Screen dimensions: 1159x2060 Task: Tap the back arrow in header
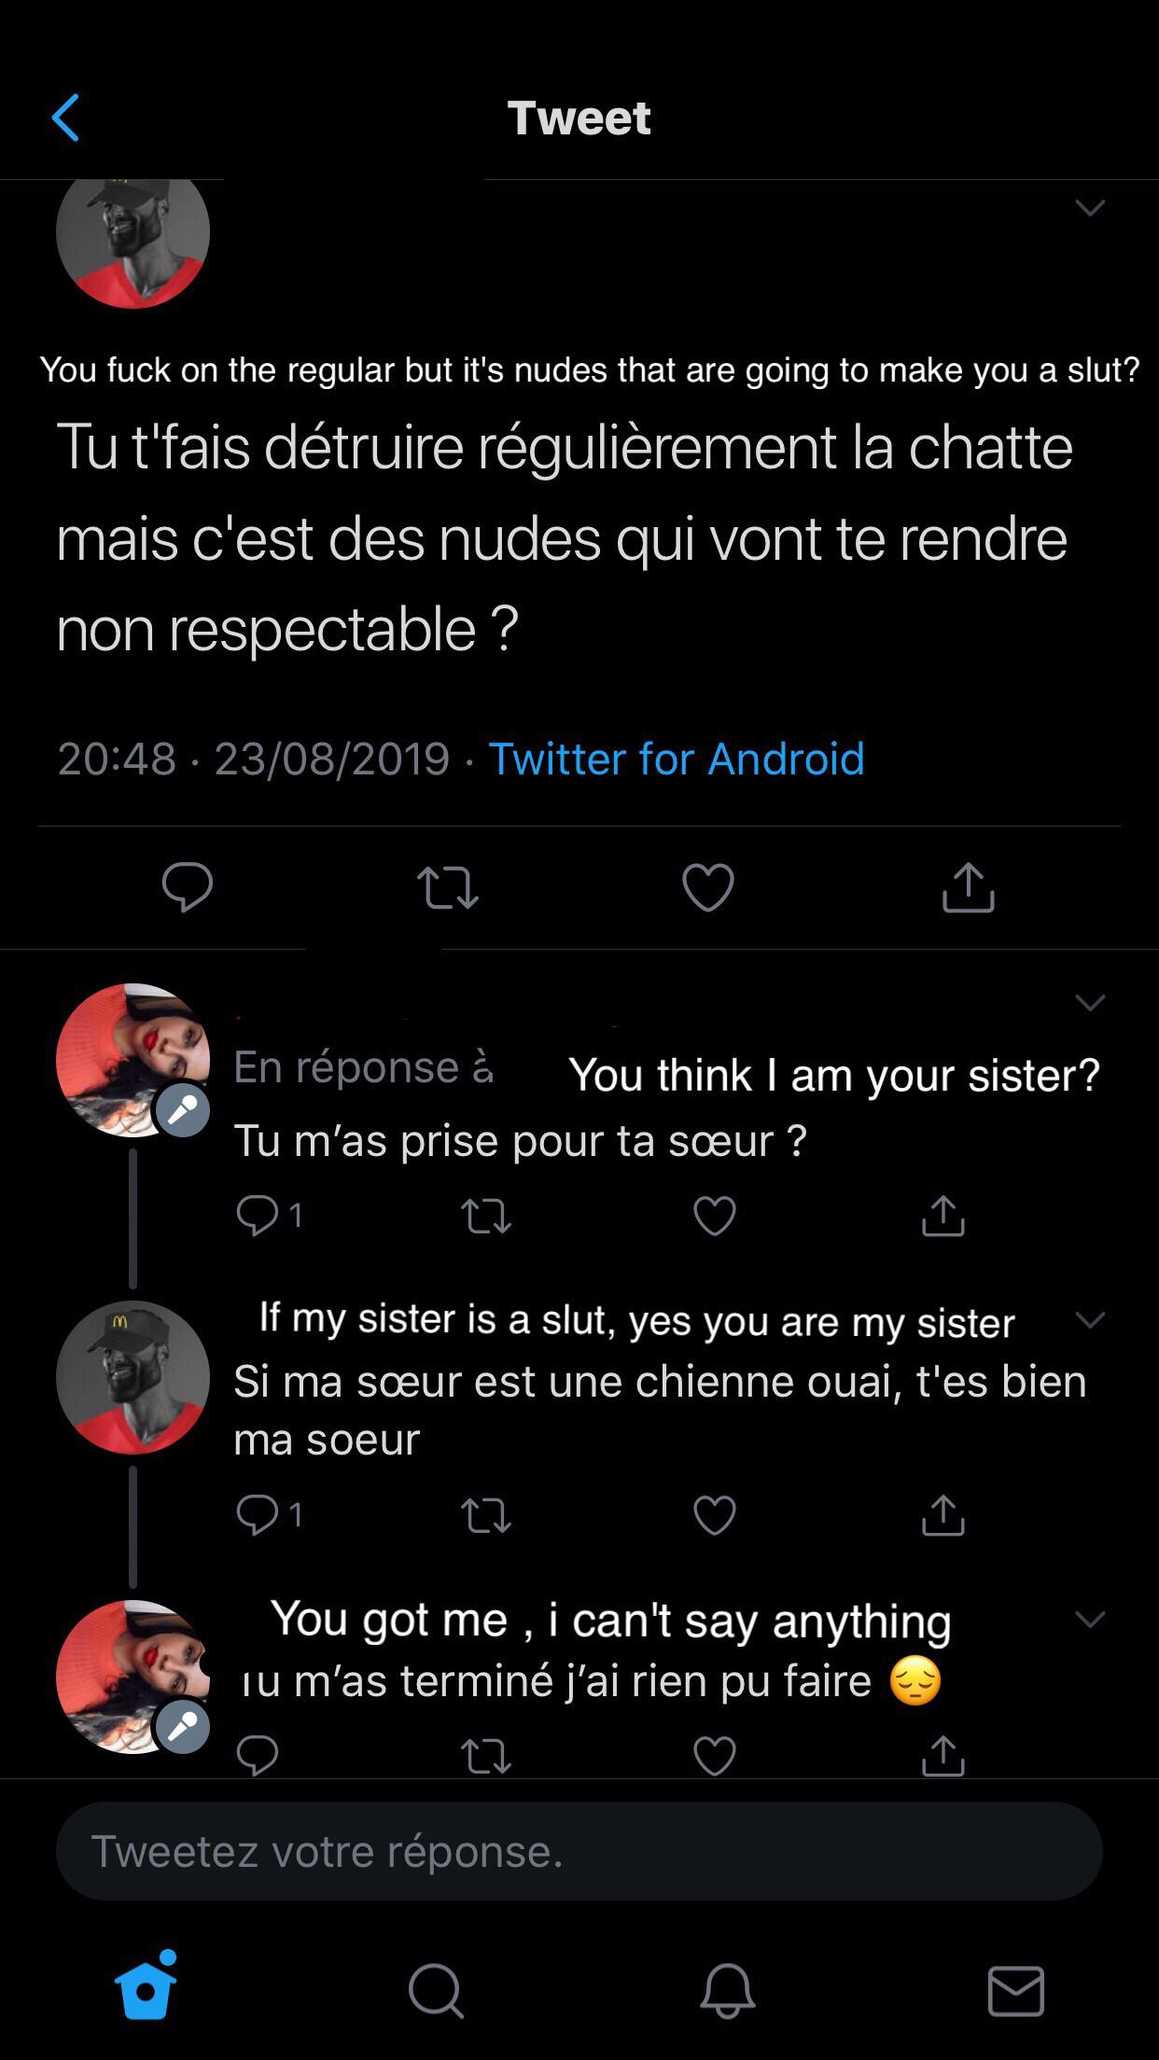point(65,118)
